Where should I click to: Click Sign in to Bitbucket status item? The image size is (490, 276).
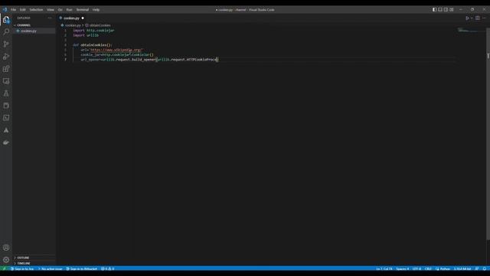[x=82, y=268]
